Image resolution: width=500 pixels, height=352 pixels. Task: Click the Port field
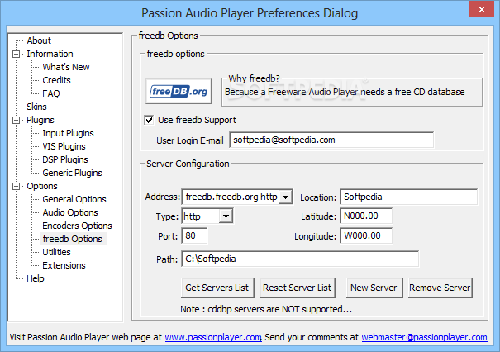click(x=194, y=236)
